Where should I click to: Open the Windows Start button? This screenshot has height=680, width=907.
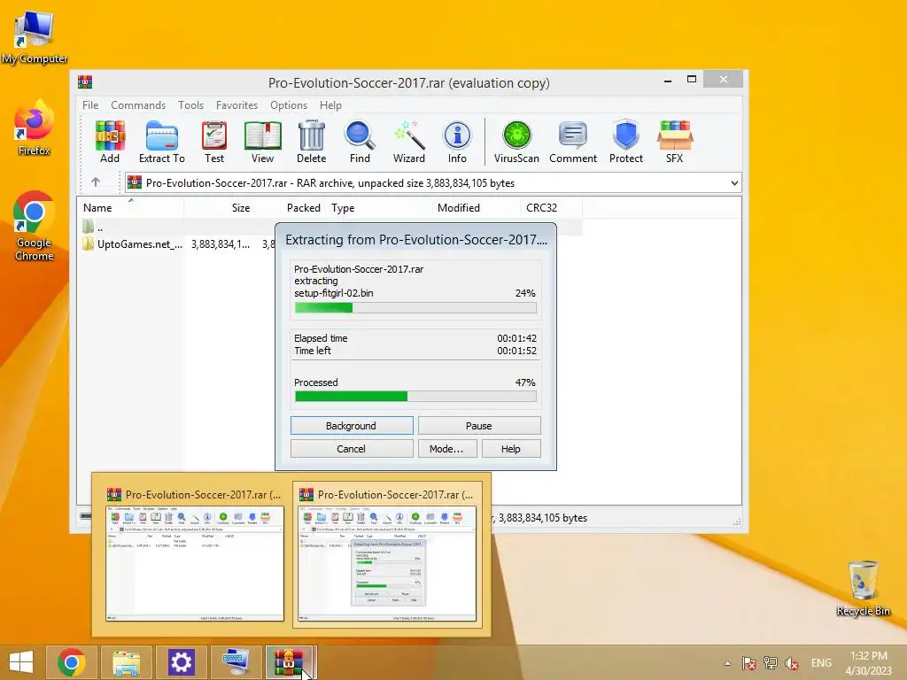[x=21, y=662]
